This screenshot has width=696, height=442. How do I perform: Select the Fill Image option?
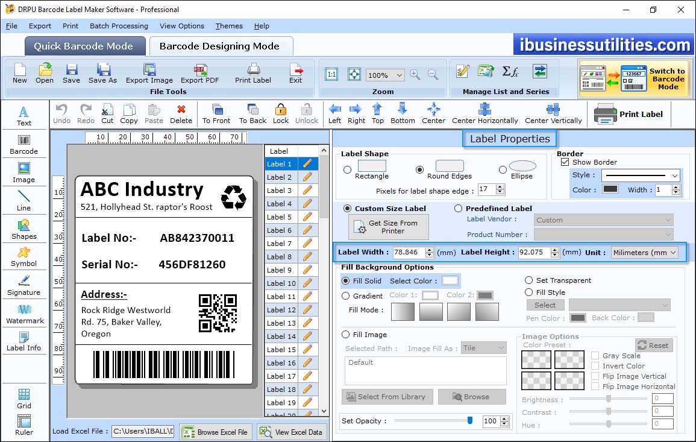pos(345,335)
